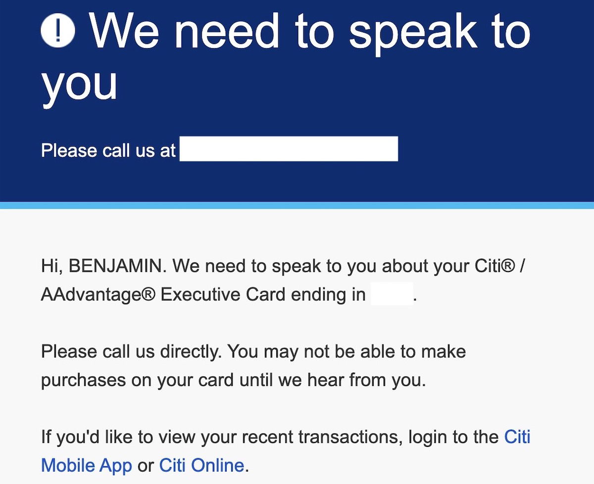Click the large word 'you' in header
Viewport: 594px width, 484px height.
point(79,84)
